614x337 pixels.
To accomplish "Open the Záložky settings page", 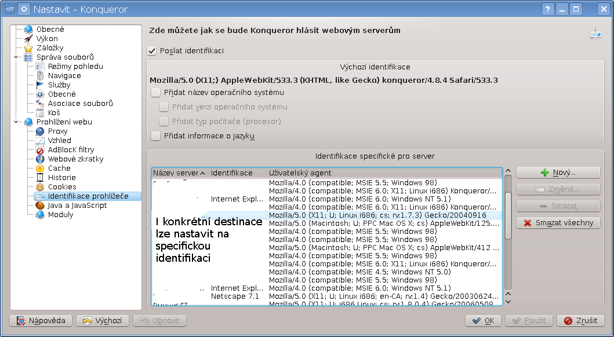I will [x=50, y=48].
